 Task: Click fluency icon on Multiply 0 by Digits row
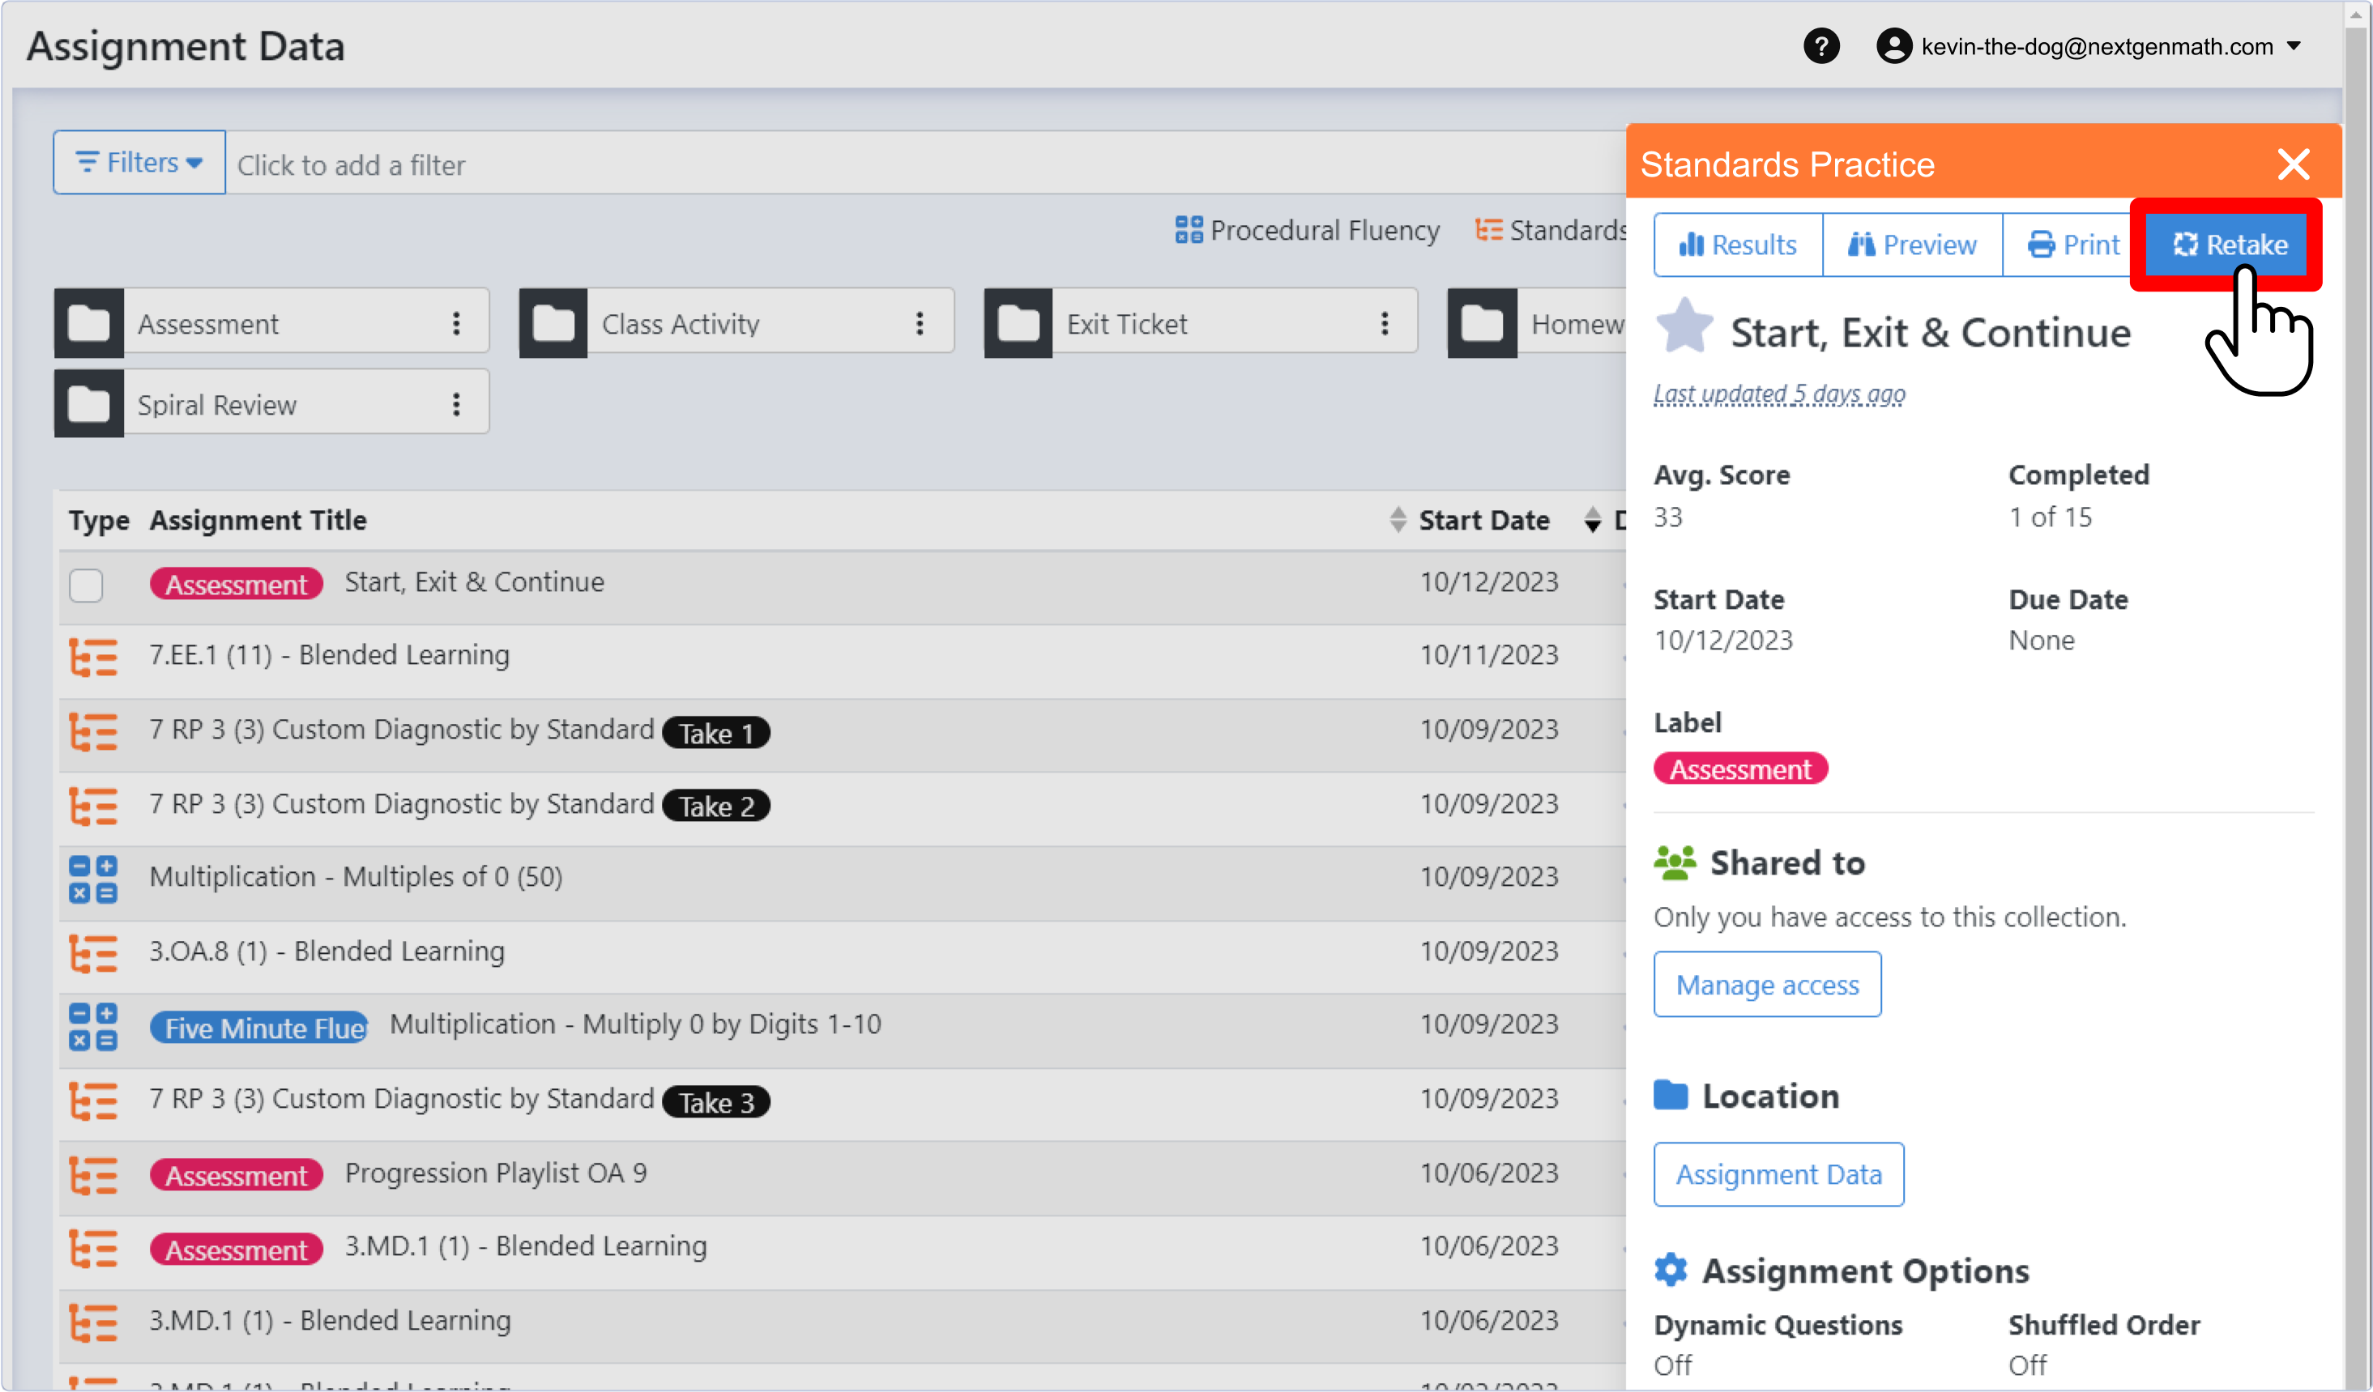tap(93, 1027)
